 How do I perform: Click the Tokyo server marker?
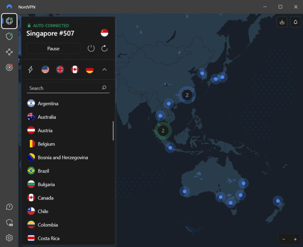coord(222,77)
